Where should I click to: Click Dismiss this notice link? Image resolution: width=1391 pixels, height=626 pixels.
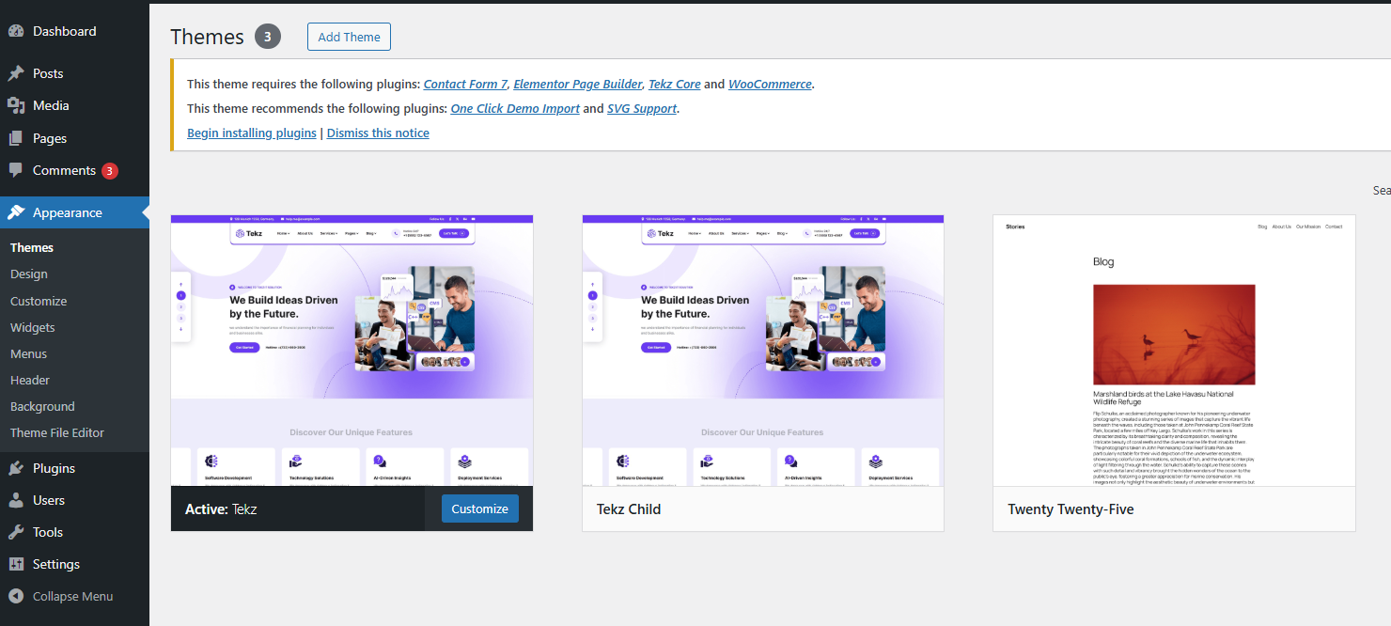click(378, 133)
